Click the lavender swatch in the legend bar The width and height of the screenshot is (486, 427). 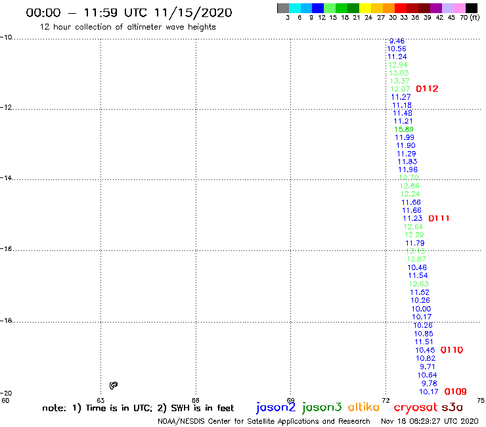[x=448, y=8]
